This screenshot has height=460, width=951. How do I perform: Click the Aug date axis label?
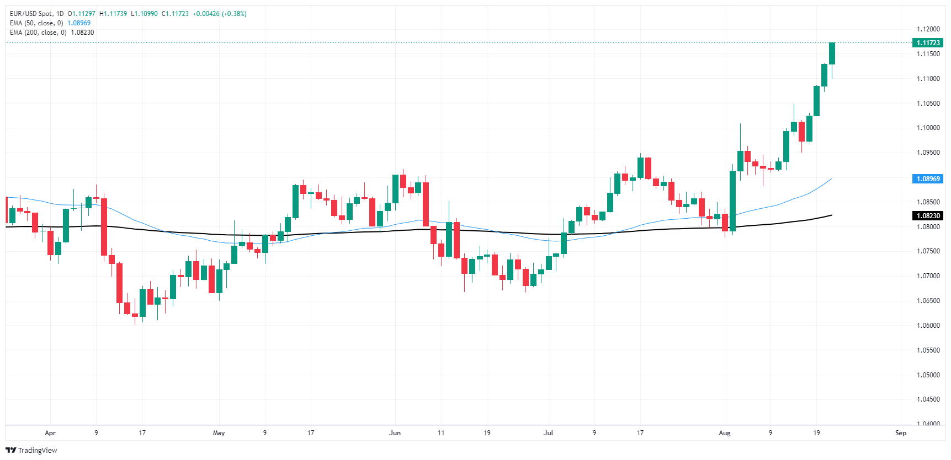(x=725, y=433)
